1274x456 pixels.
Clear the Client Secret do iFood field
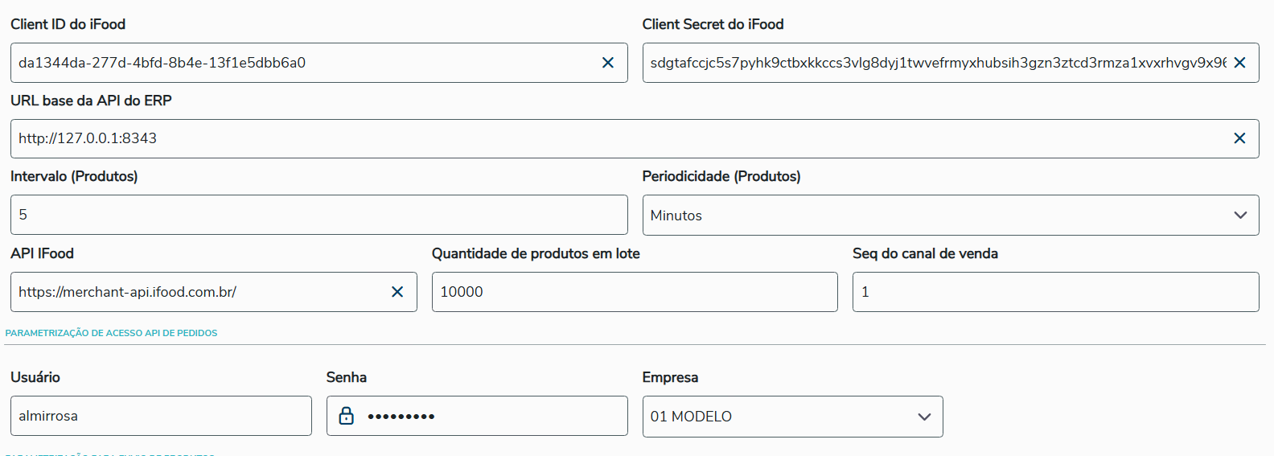[x=1239, y=63]
